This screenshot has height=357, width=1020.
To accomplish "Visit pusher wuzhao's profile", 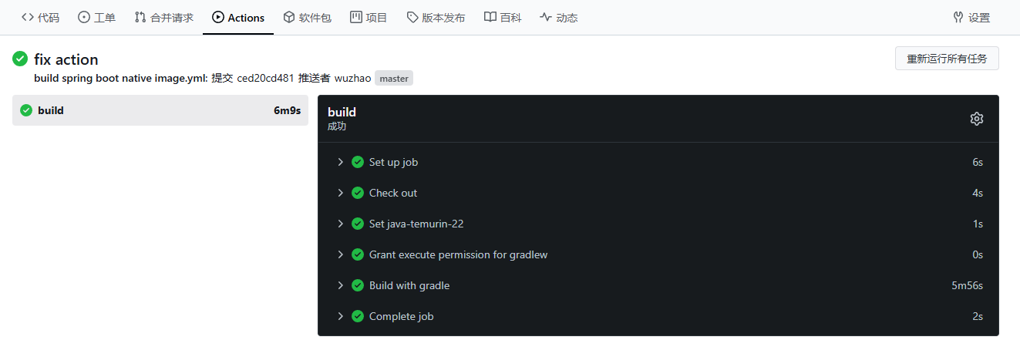I will point(352,78).
